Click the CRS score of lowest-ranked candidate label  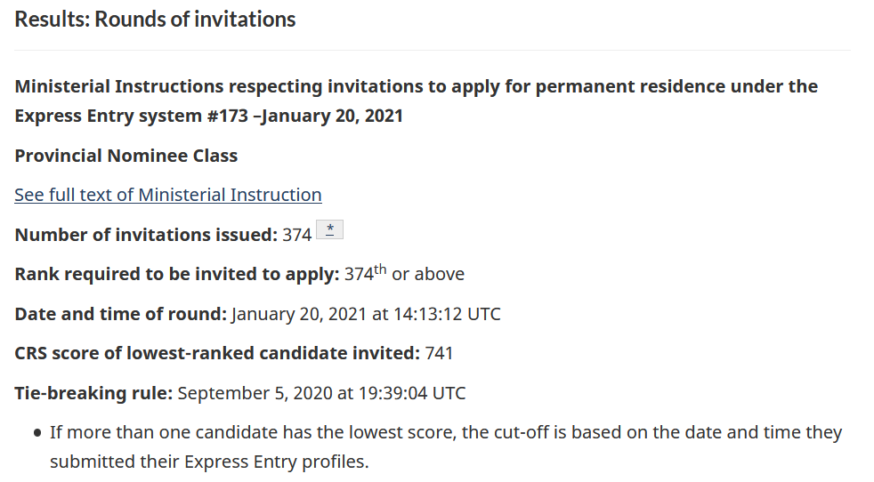(217, 353)
